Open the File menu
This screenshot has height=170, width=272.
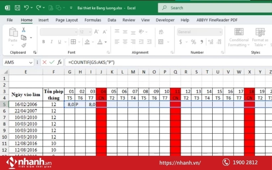point(10,20)
